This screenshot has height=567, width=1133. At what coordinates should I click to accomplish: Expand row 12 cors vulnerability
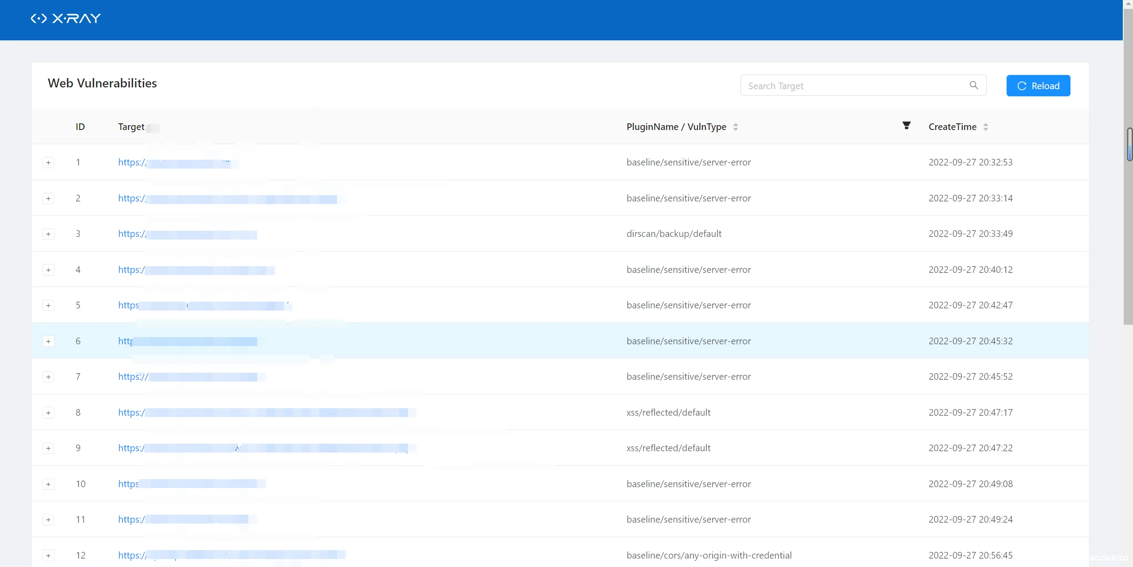48,555
